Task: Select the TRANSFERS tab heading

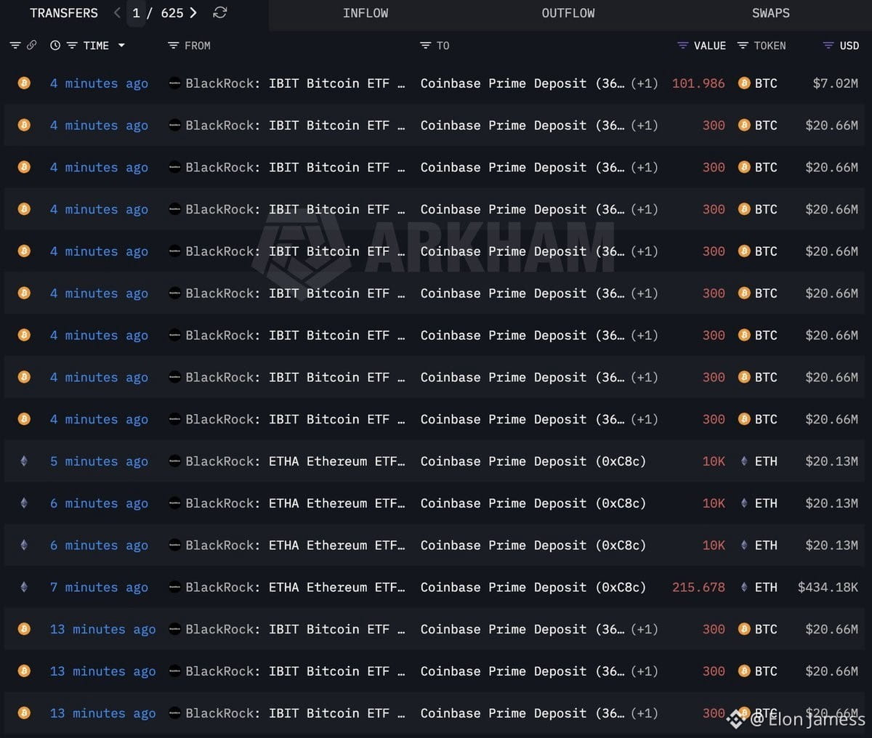Action: pos(64,13)
